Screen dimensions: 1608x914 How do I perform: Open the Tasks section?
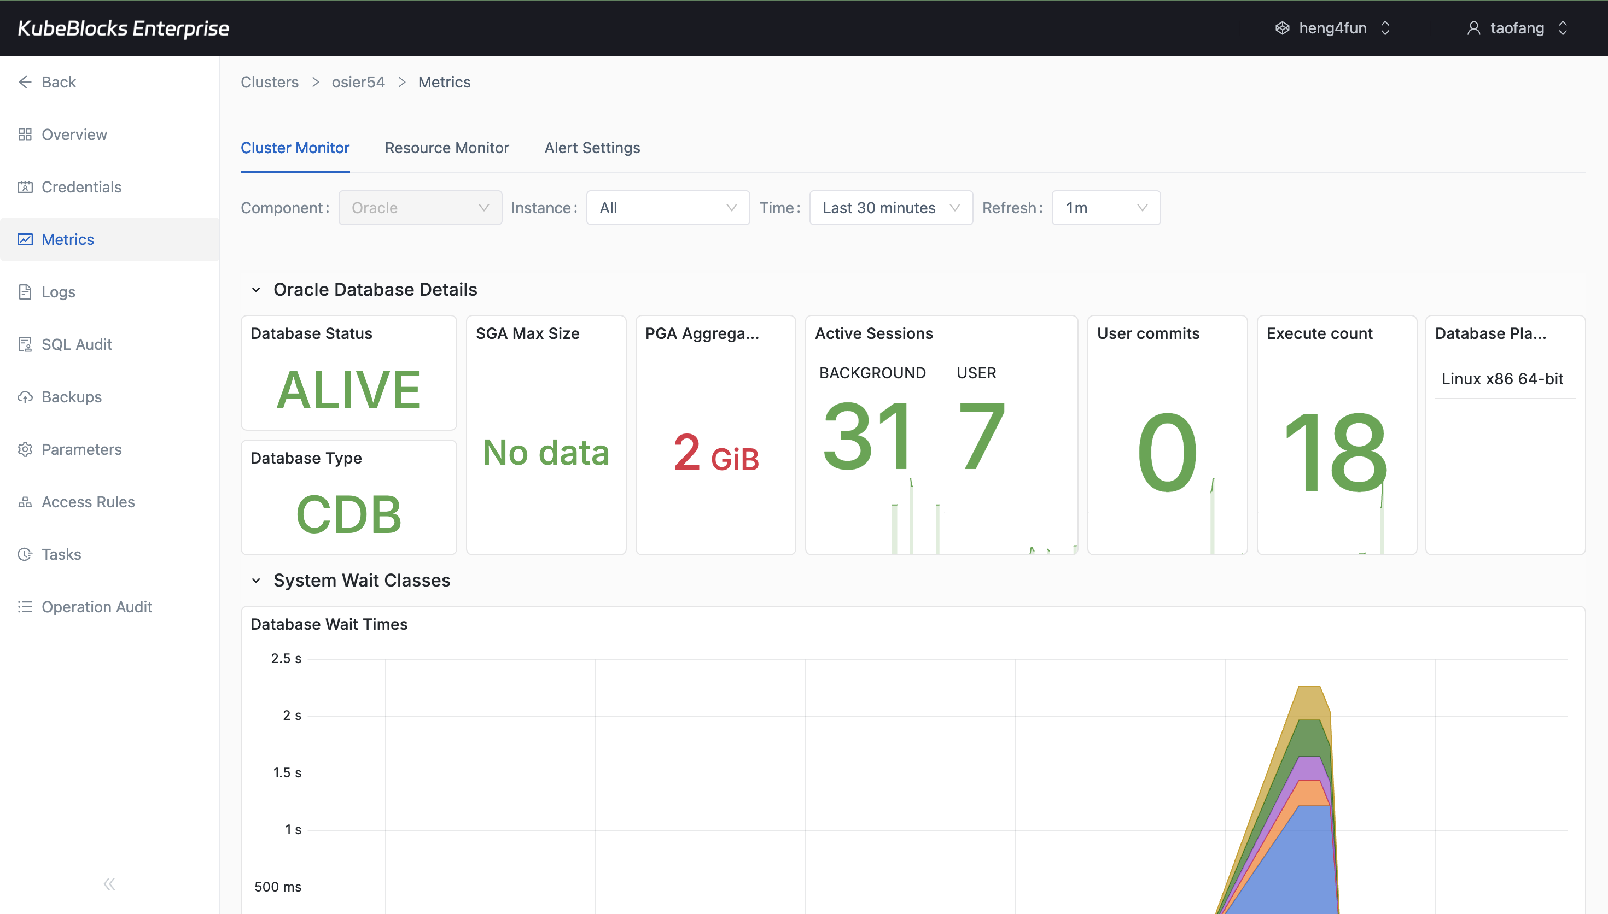61,554
